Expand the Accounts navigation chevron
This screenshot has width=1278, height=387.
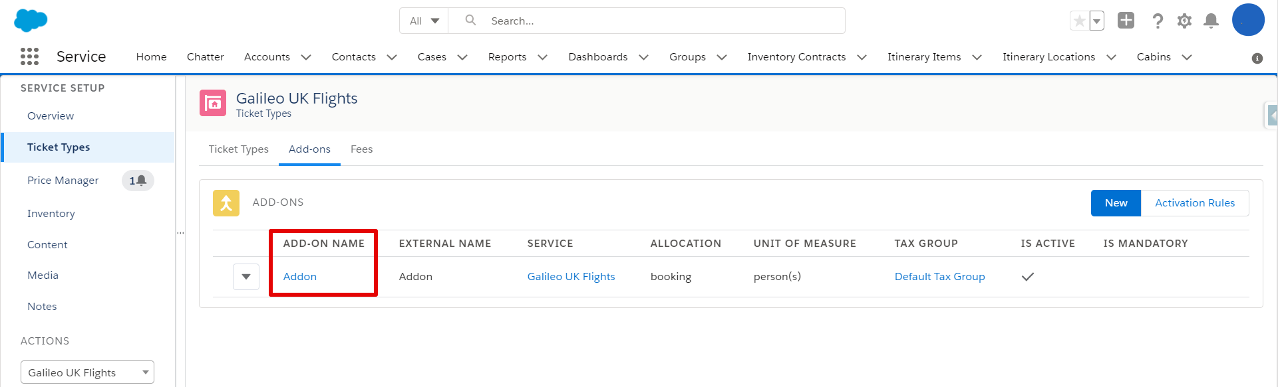306,57
